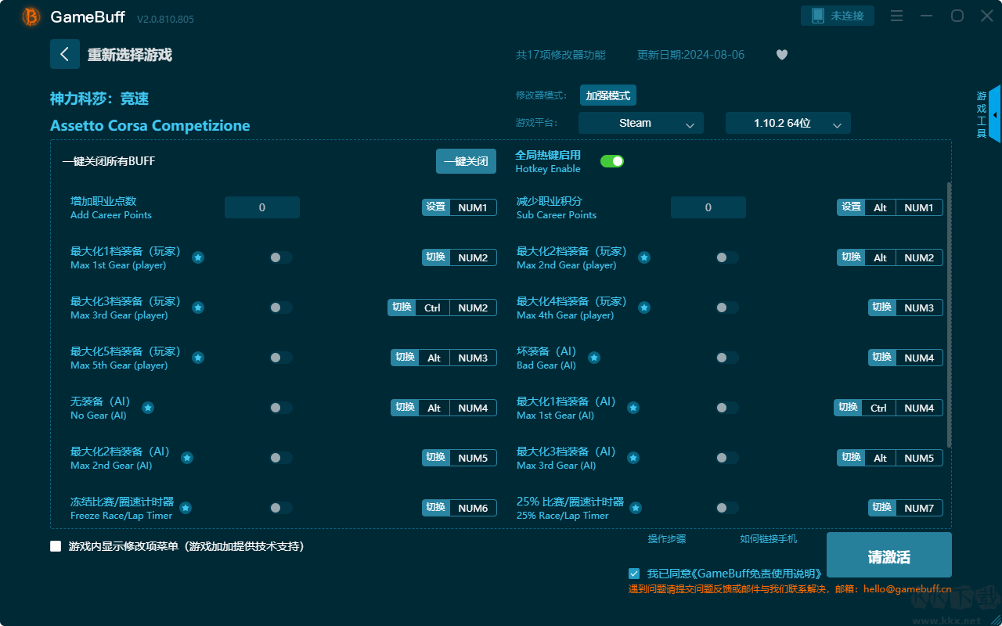Click 切换 hotkey button for Max 1st Gear (player)
The image size is (1002, 626).
[435, 257]
